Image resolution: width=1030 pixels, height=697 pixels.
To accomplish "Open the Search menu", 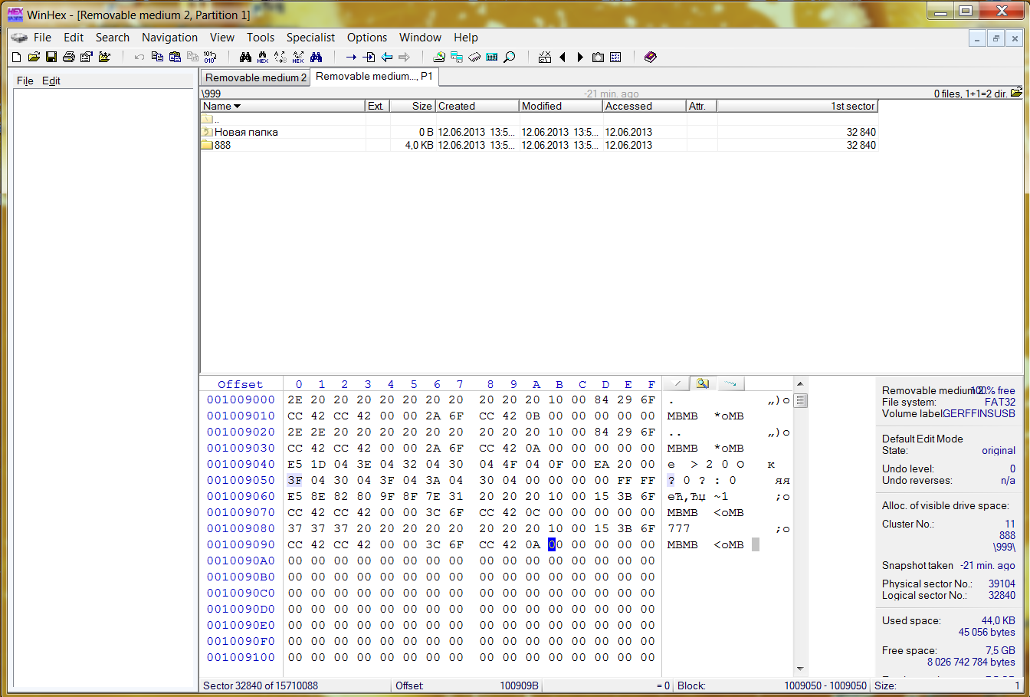I will (x=113, y=37).
